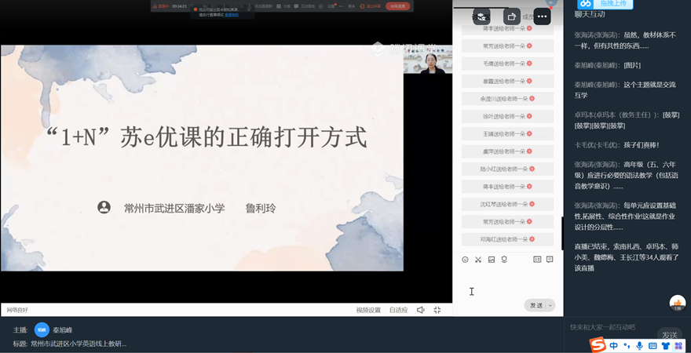
Task: Click the 视频设置 video settings button
Action: coord(368,311)
